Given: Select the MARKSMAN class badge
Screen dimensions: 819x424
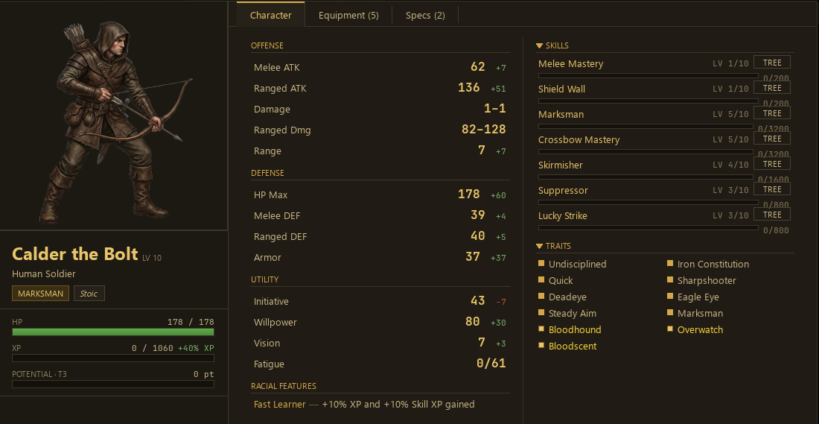Looking at the screenshot, I should [41, 294].
